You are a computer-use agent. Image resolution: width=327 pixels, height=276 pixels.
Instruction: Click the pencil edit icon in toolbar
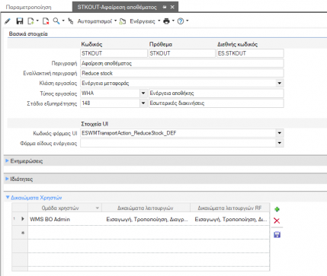8,21
